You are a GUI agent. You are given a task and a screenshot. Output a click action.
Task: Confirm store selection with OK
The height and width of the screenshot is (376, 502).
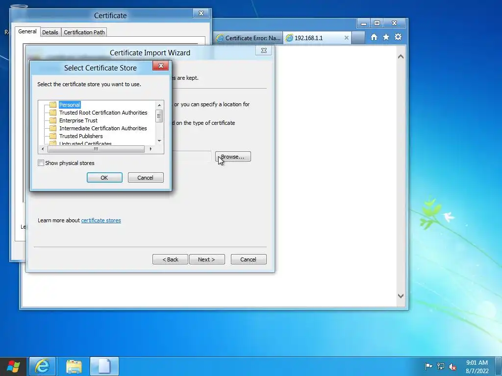point(104,178)
